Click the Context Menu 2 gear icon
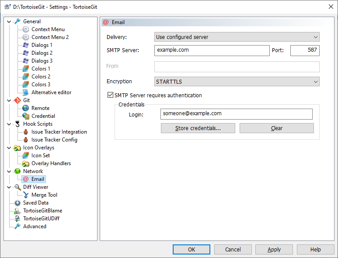This screenshot has height=258, width=338. tap(26, 37)
